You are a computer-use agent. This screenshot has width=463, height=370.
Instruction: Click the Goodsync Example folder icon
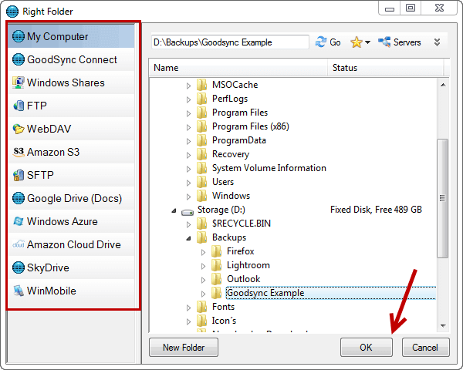click(x=216, y=293)
